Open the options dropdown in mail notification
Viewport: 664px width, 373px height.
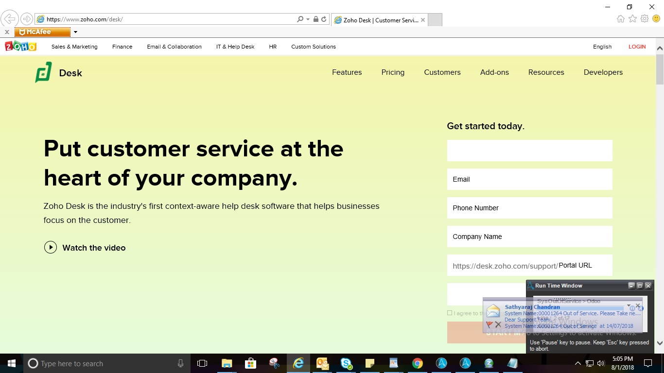pyautogui.click(x=629, y=306)
